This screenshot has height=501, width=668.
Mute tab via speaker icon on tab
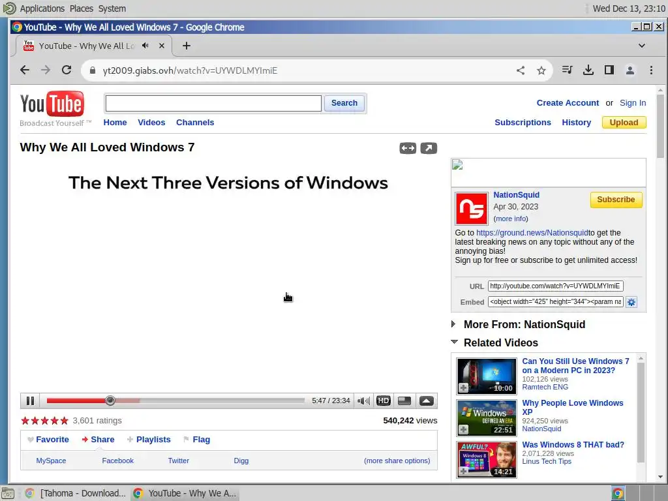(x=145, y=46)
